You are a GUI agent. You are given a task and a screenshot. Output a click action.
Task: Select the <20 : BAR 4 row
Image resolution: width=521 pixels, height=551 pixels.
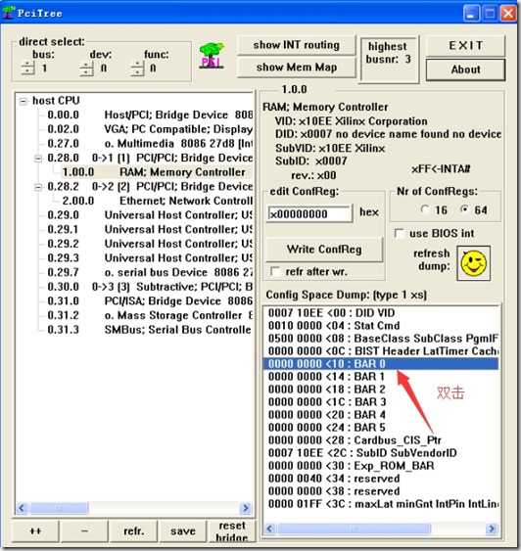pyautogui.click(x=381, y=415)
